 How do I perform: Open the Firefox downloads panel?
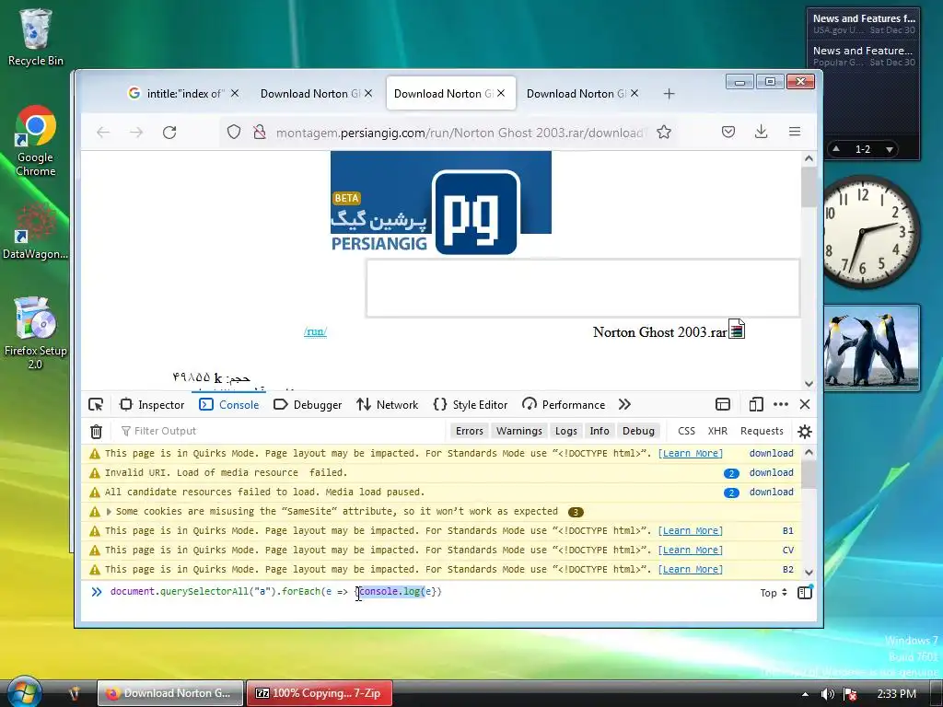[x=762, y=132]
